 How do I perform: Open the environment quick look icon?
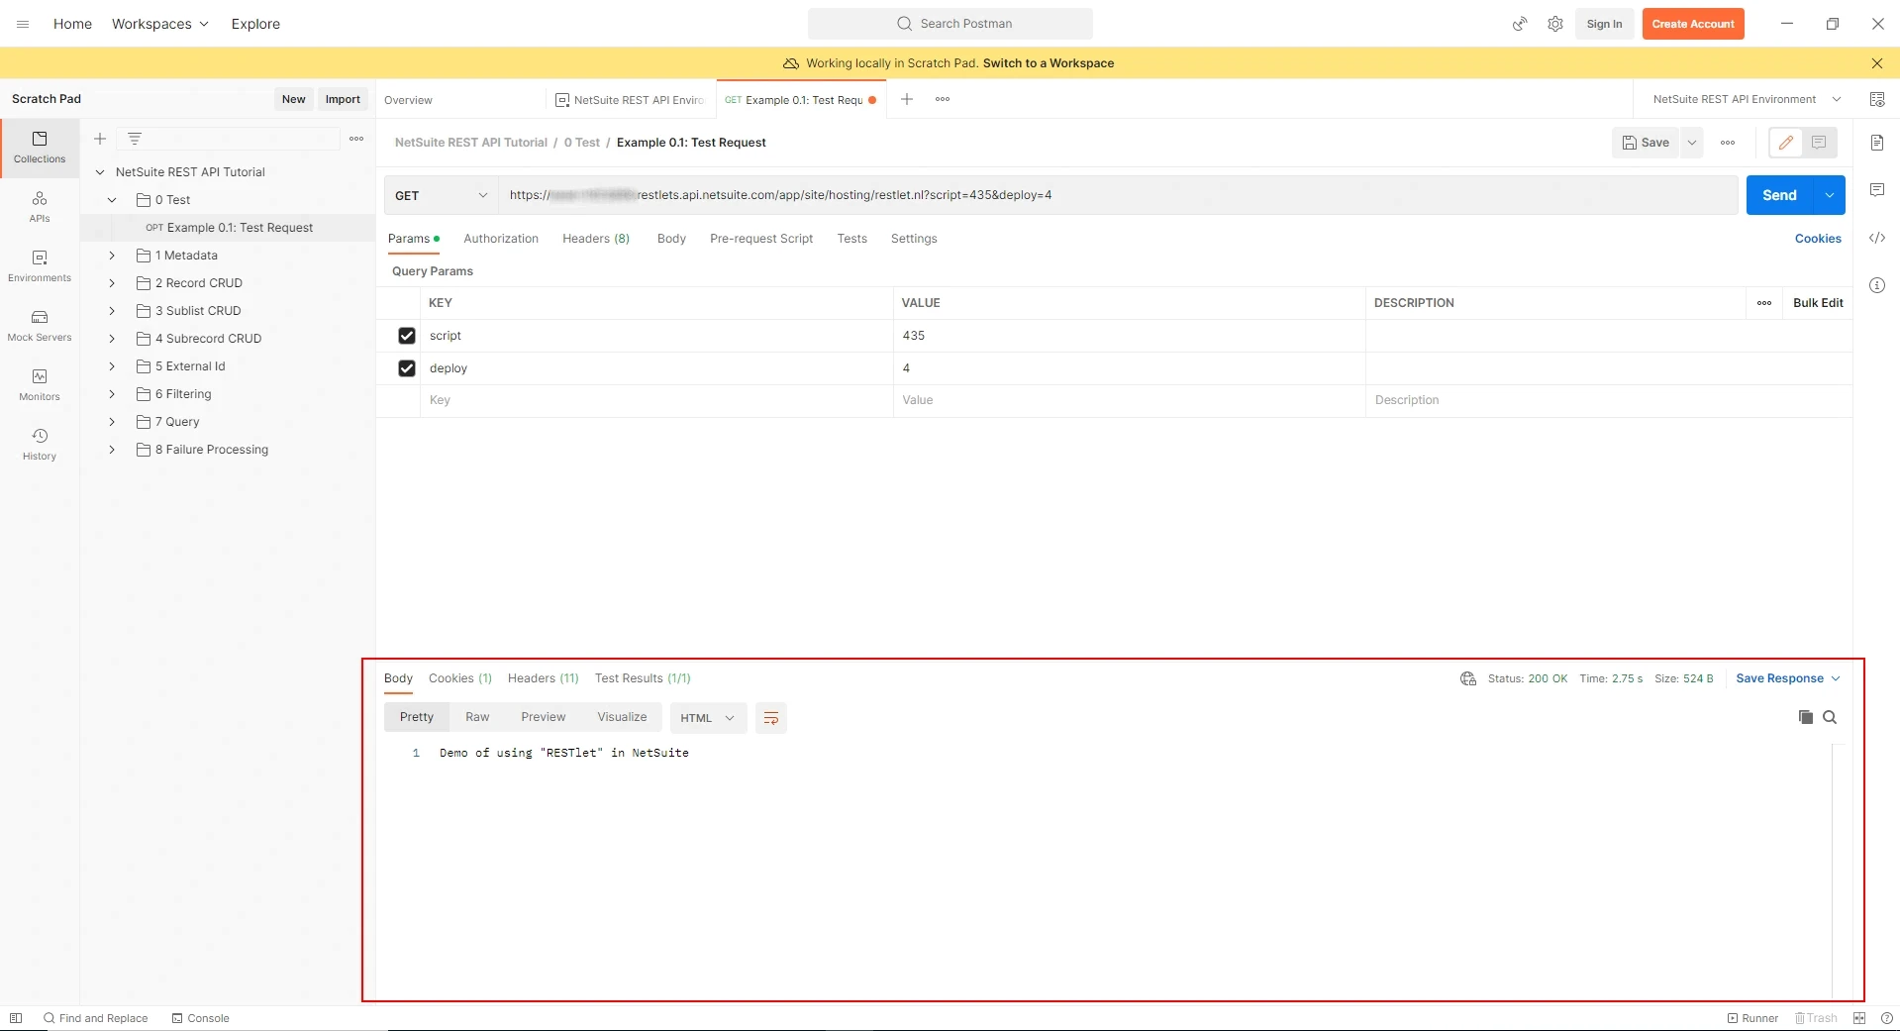(x=1877, y=99)
